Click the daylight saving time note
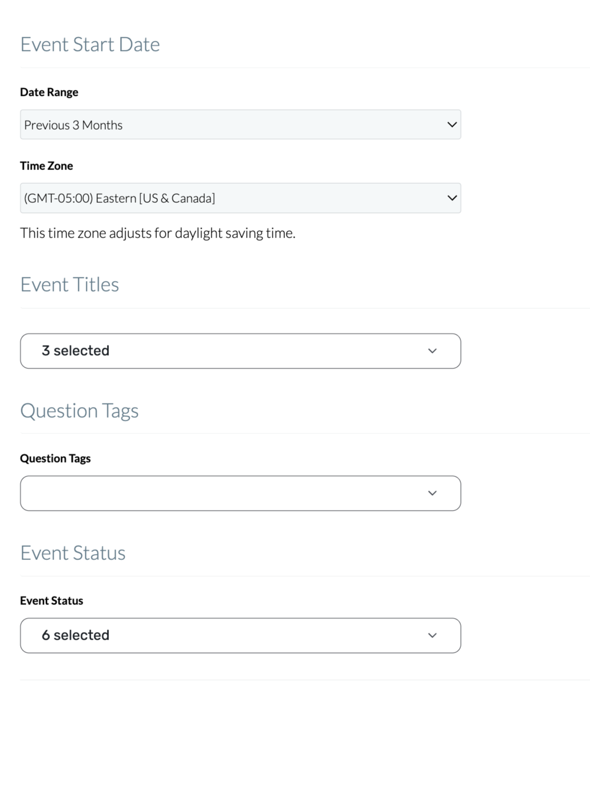 tap(157, 233)
